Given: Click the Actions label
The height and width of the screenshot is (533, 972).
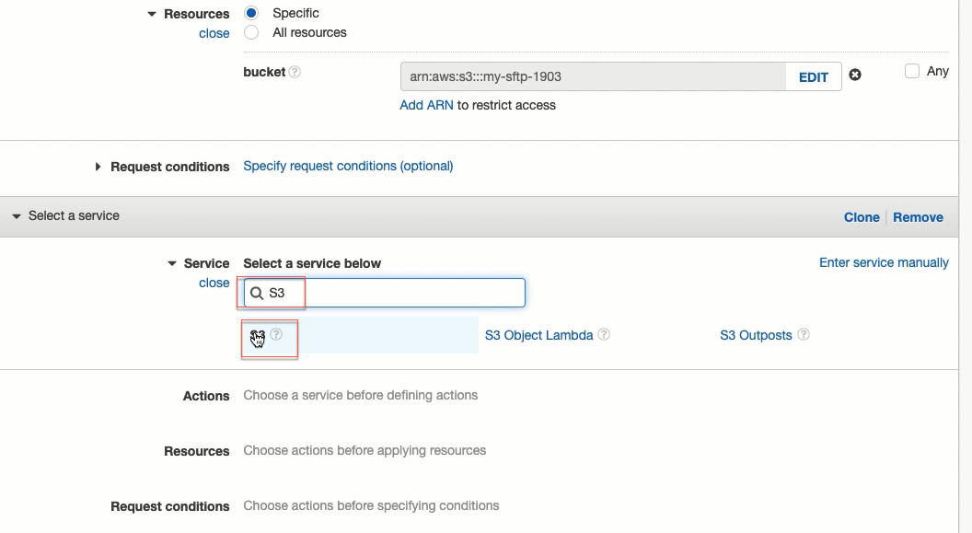Looking at the screenshot, I should [x=206, y=396].
